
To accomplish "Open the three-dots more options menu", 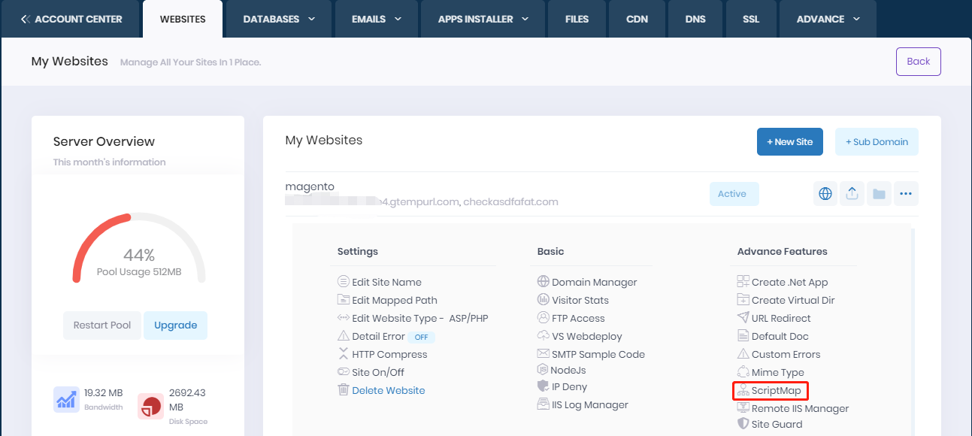I will click(905, 194).
